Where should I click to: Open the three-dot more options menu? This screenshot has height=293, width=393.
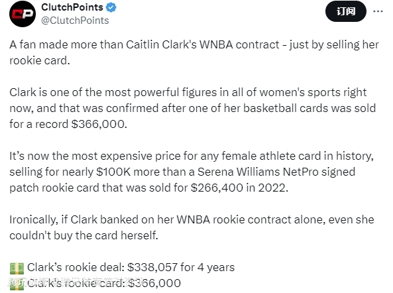378,11
